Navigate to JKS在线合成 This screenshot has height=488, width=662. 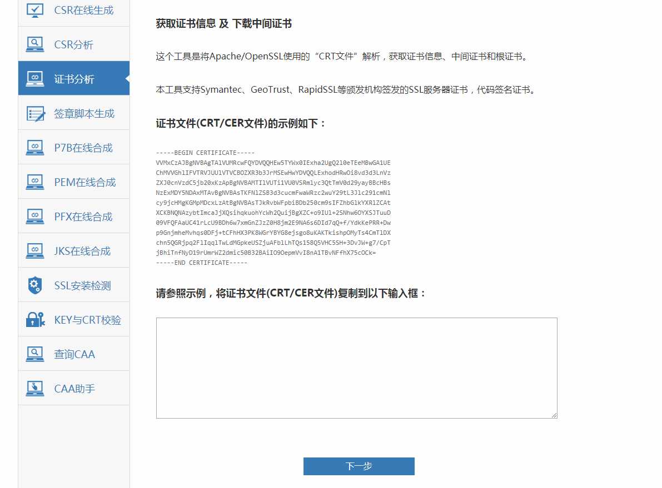[x=74, y=250]
